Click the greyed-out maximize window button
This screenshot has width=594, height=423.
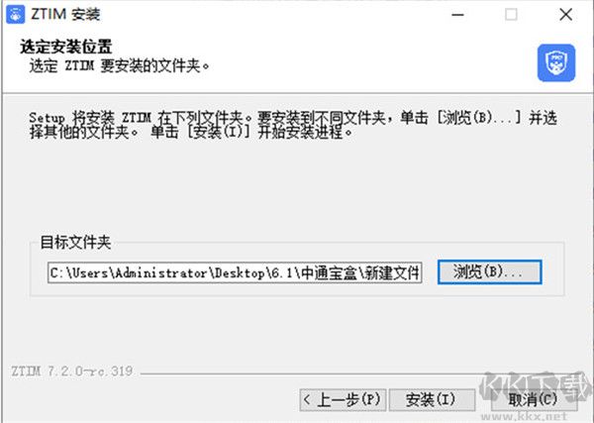pos(511,15)
